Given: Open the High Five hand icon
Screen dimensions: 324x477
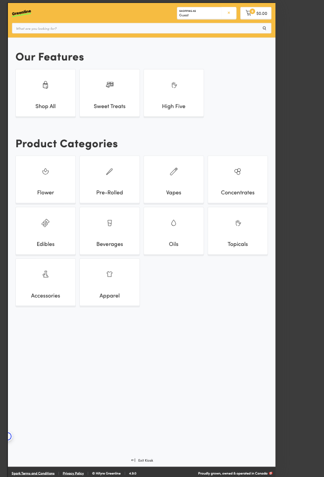Looking at the screenshot, I should click(174, 85).
